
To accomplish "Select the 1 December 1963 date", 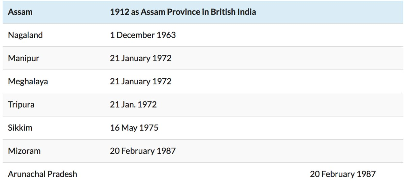I will pos(143,35).
